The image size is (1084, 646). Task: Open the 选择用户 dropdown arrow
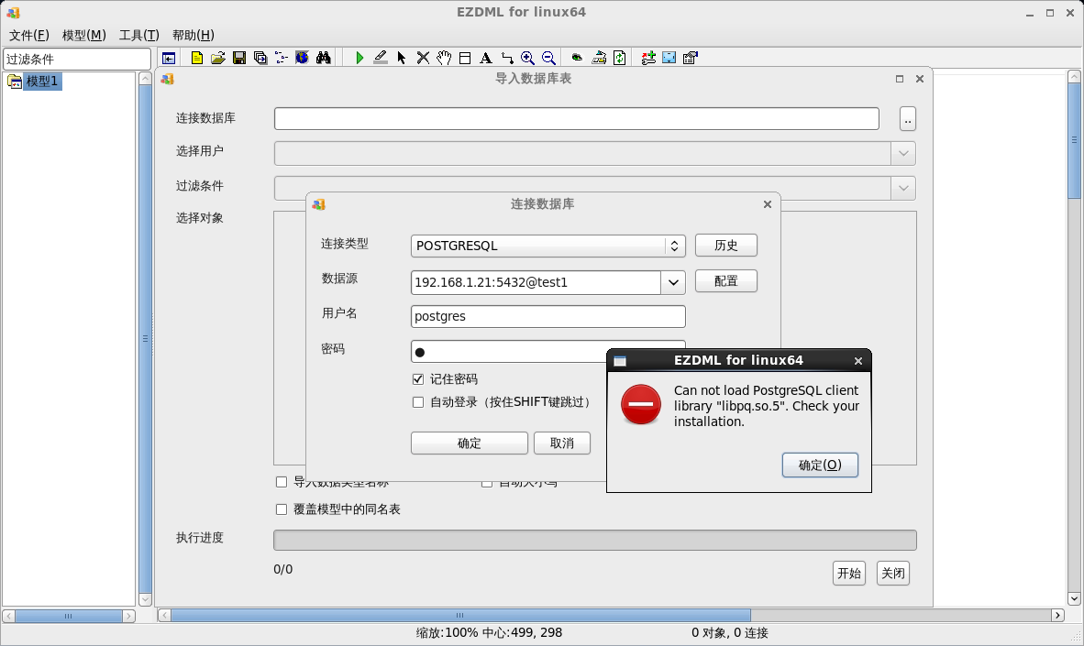pos(902,153)
